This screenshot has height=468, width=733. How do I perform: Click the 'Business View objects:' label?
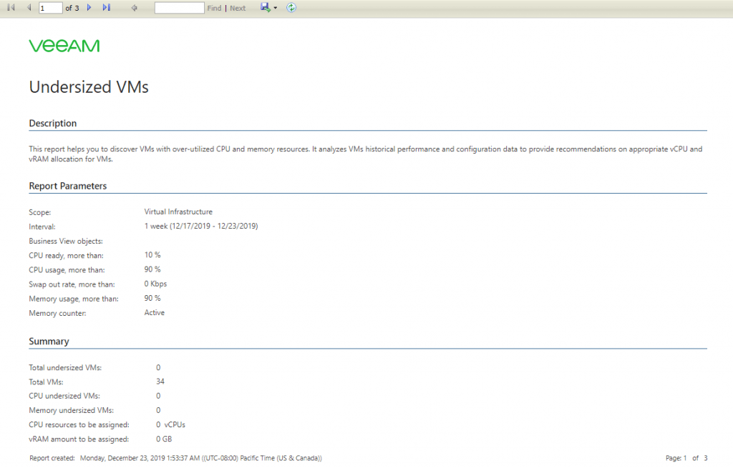point(66,242)
